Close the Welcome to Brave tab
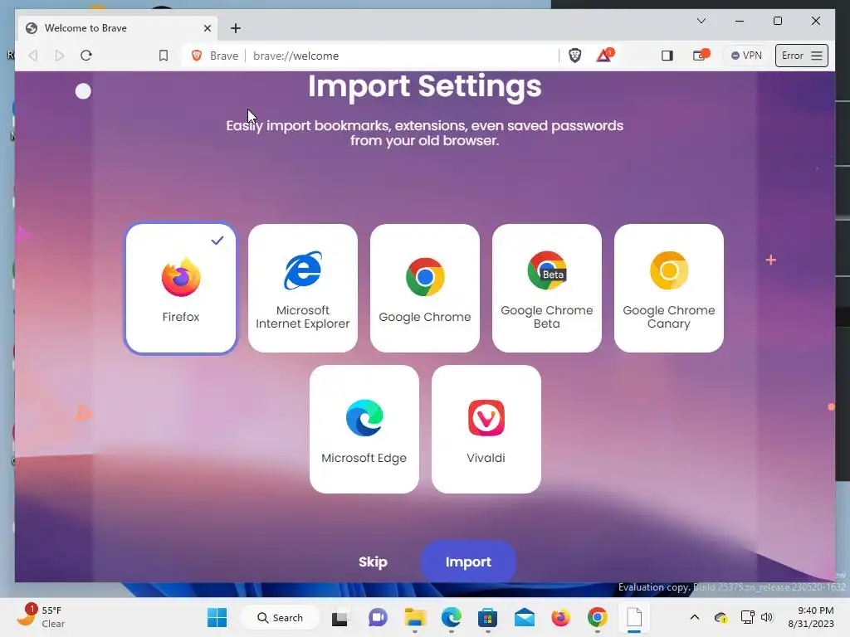The width and height of the screenshot is (850, 637). click(x=207, y=28)
